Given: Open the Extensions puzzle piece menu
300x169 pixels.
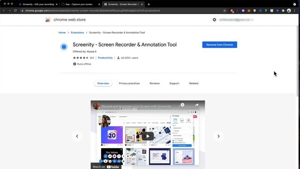Looking at the screenshot, I should point(283,11).
